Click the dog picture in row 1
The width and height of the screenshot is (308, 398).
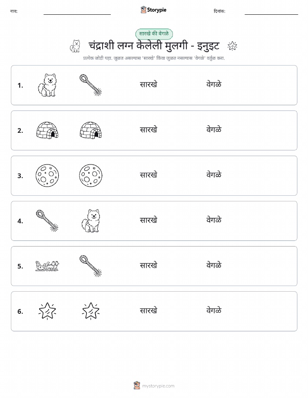tap(47, 85)
